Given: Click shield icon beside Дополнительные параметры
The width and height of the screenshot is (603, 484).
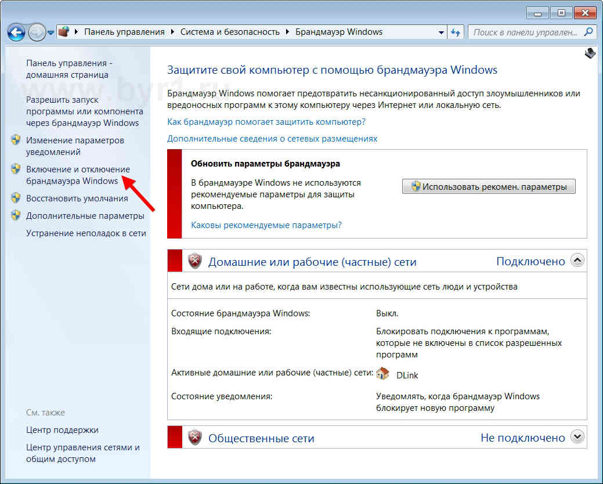Looking at the screenshot, I should 16,215.
